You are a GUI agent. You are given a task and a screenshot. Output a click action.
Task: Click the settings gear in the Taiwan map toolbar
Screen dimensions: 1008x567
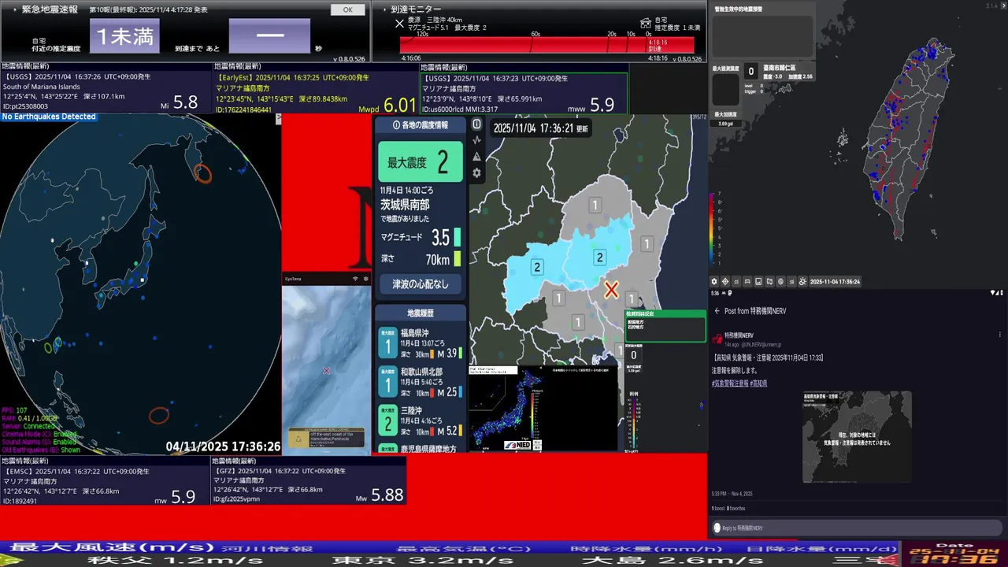coord(714,281)
